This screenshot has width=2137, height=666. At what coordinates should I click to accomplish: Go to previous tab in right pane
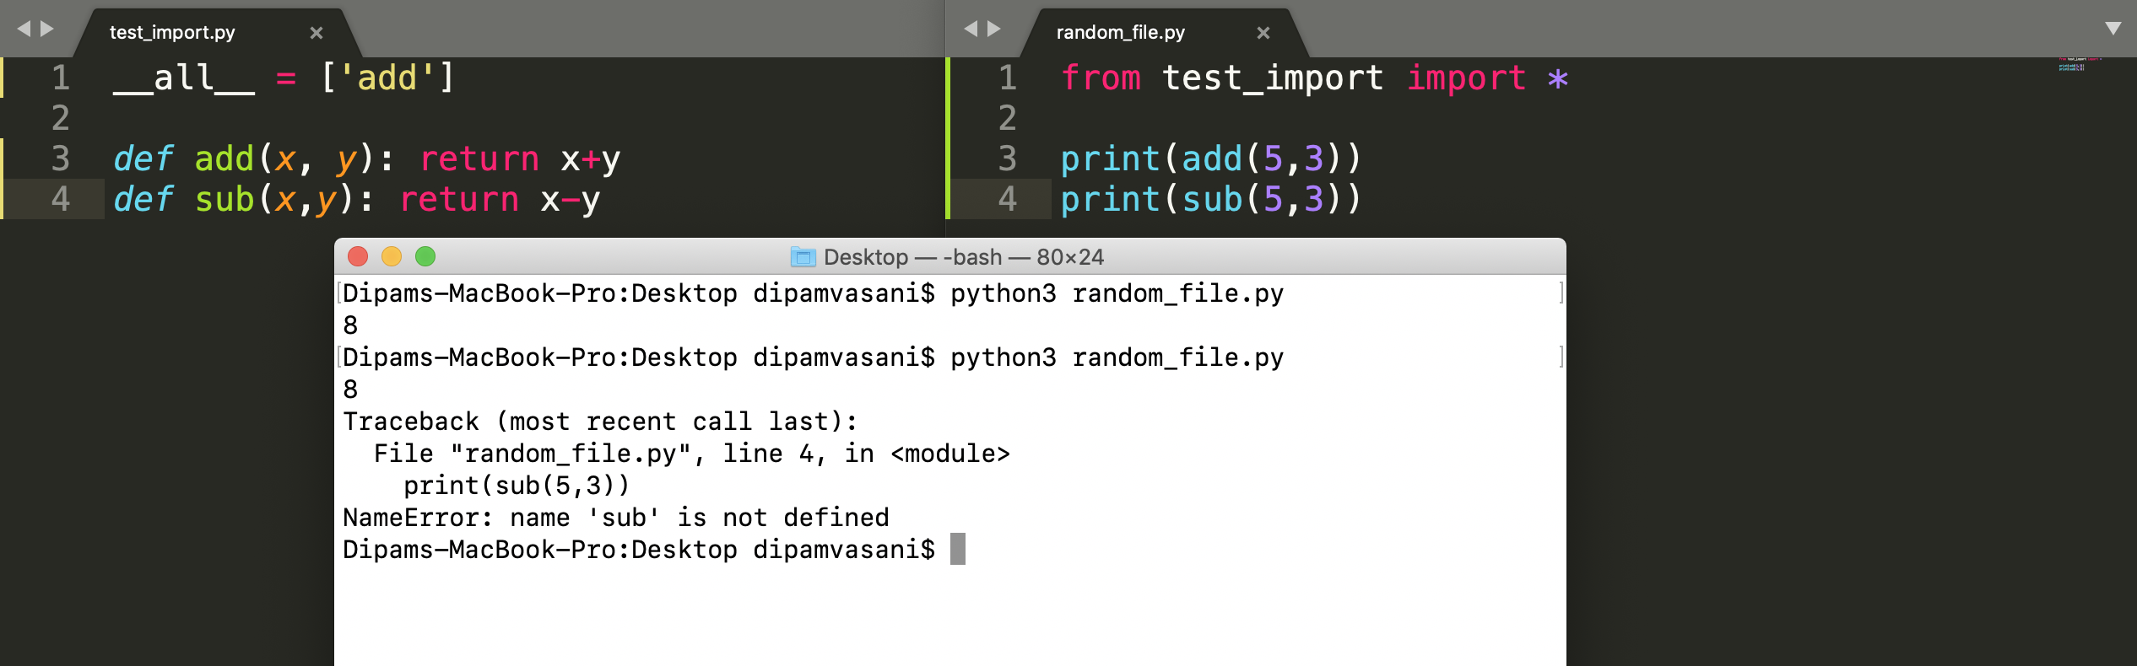click(971, 29)
